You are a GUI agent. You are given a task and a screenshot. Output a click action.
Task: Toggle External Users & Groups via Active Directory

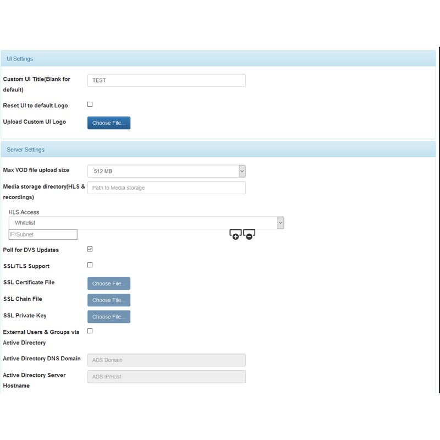tap(90, 331)
